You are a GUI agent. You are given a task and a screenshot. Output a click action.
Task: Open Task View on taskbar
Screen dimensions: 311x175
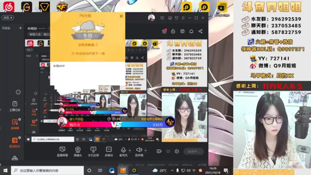[x=100, y=170]
